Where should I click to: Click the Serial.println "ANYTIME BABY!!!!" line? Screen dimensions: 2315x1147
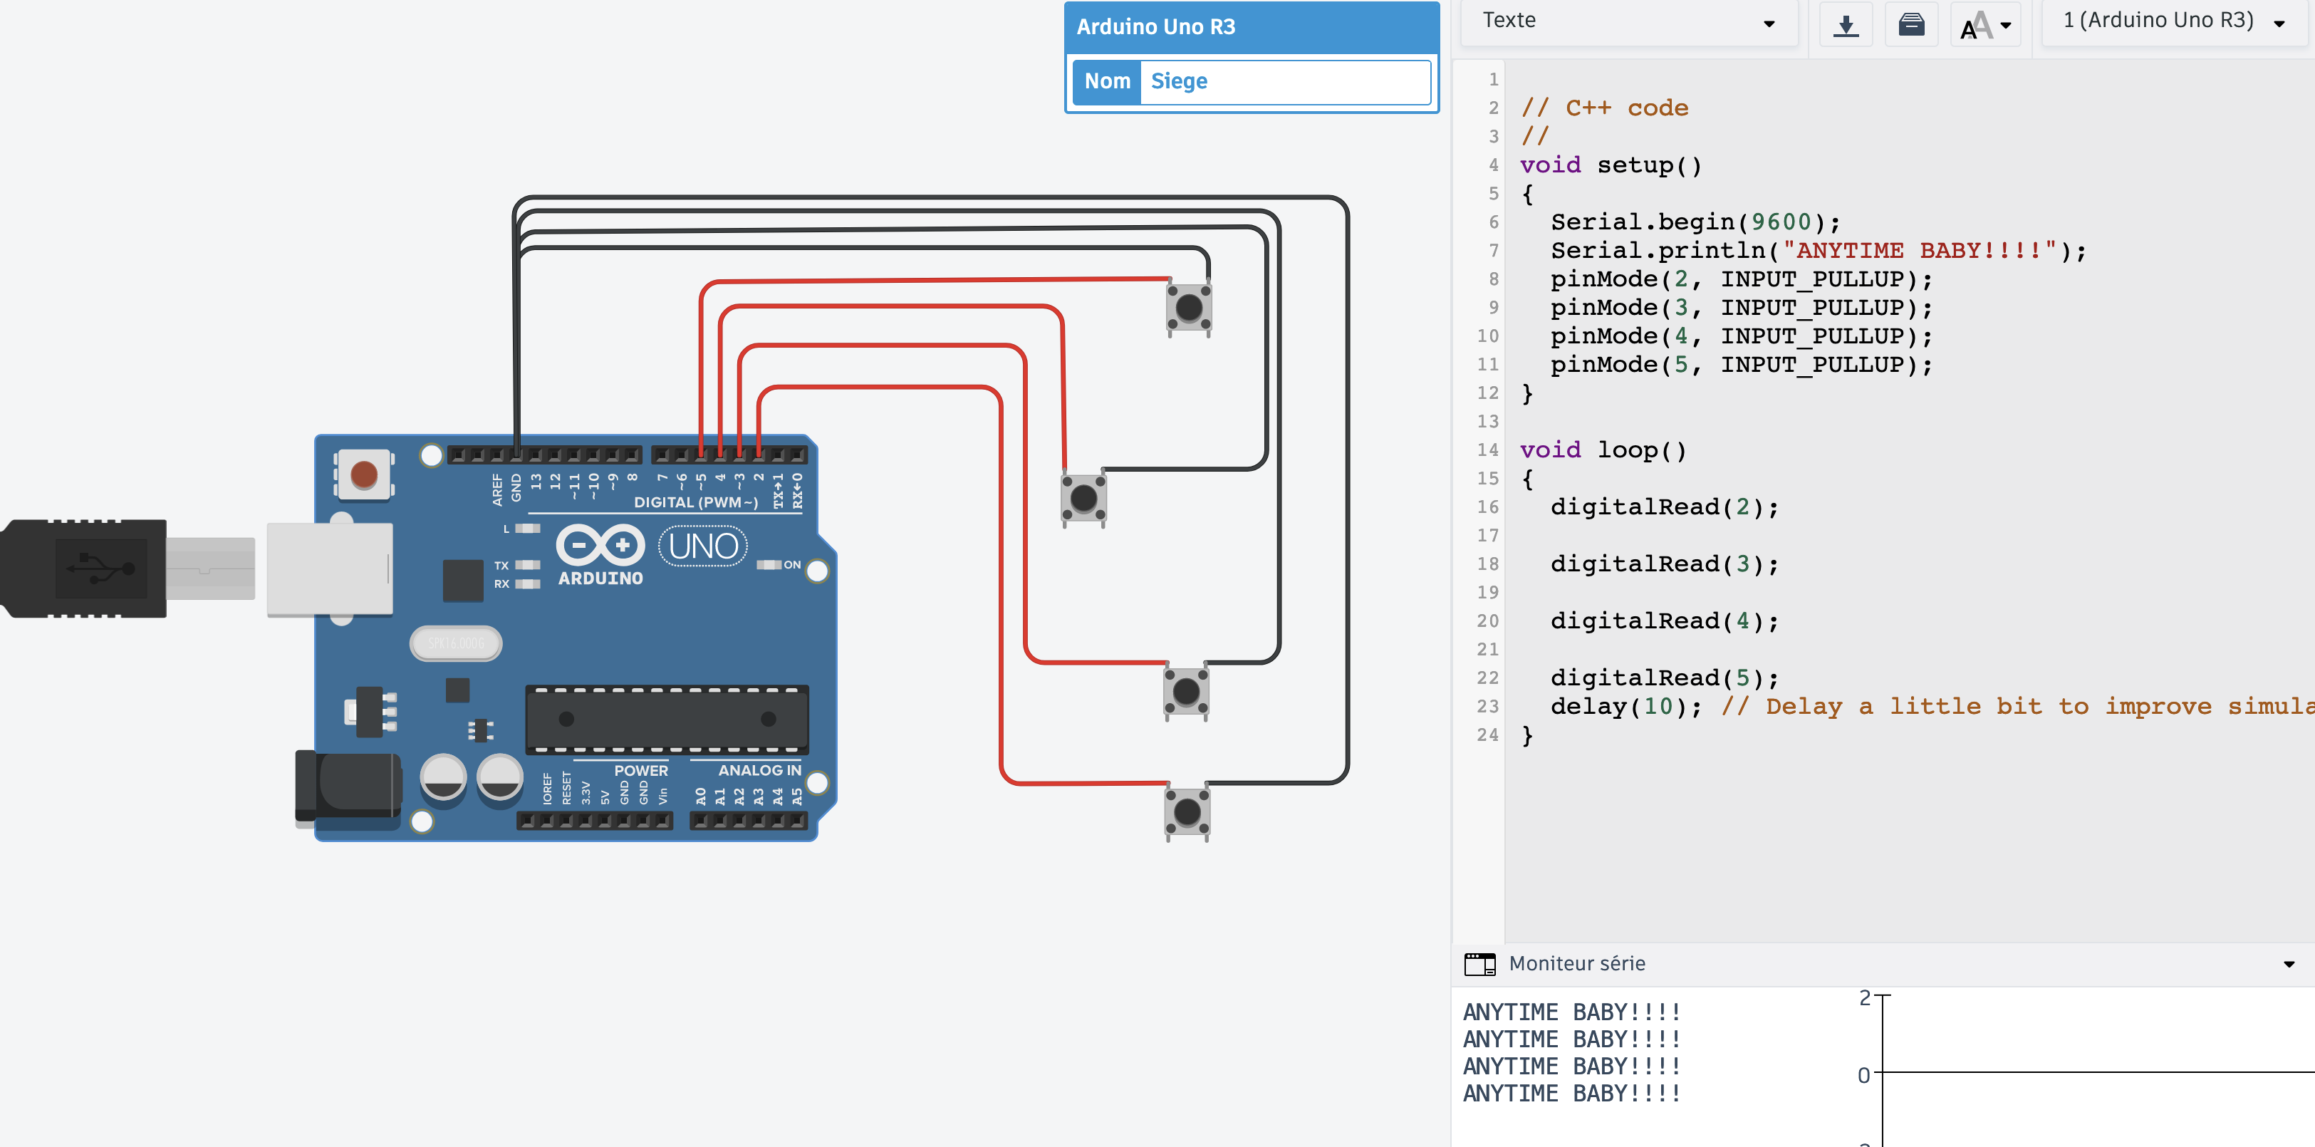(x=1818, y=251)
